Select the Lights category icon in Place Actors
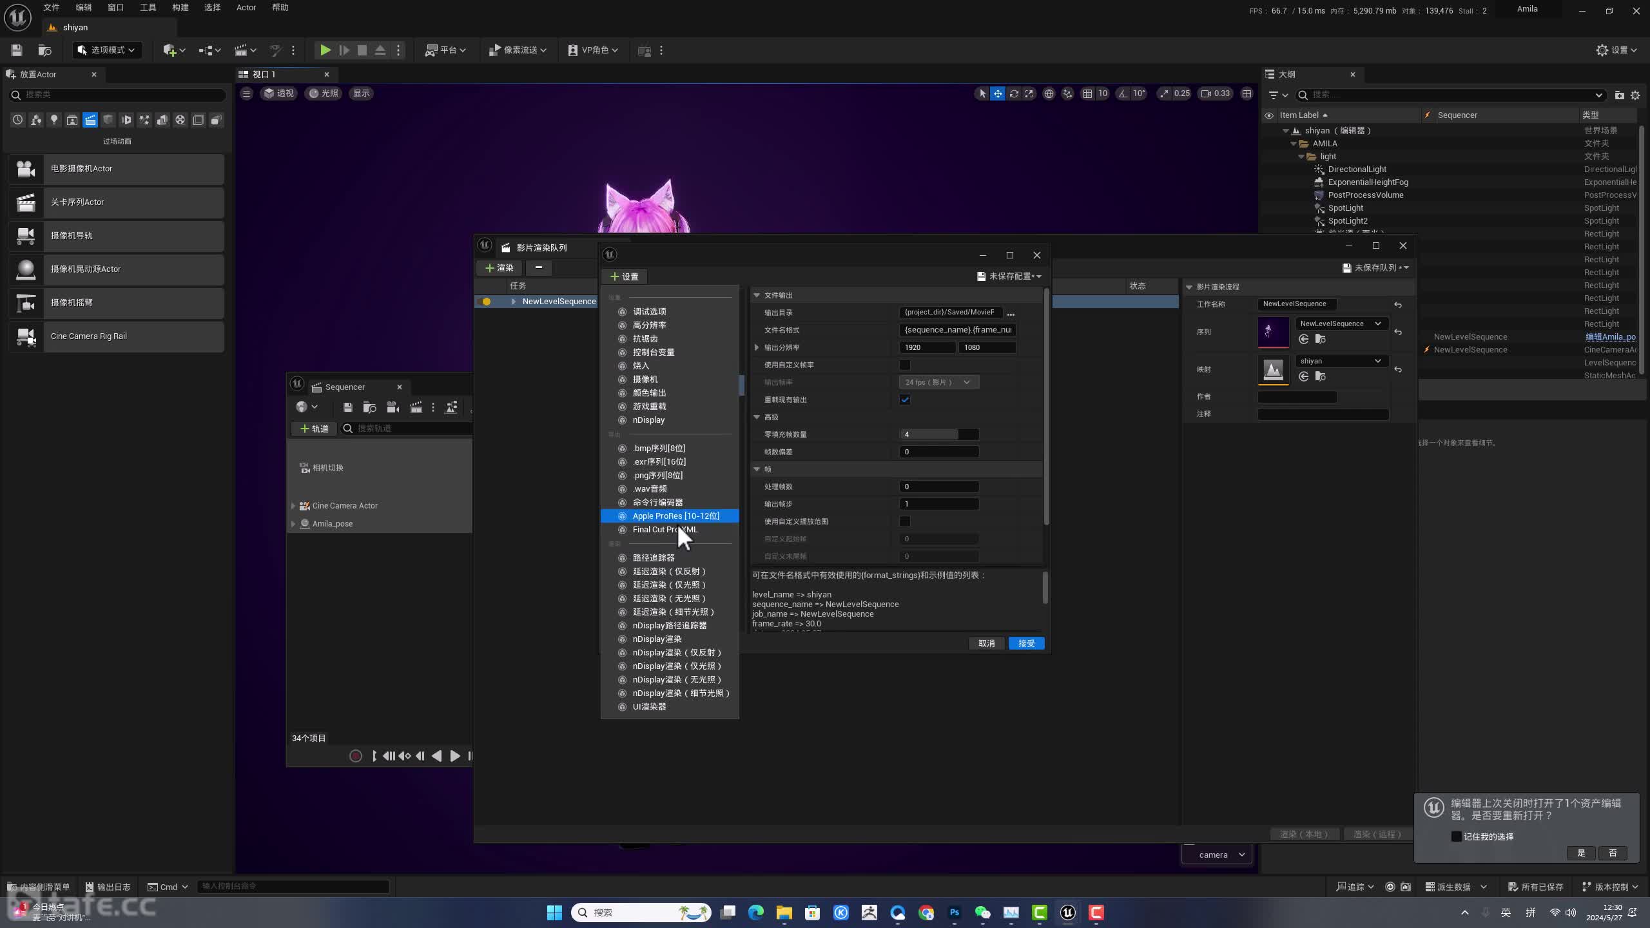Viewport: 1650px width, 928px height. 54,120
